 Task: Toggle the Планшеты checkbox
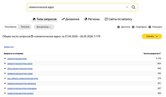point(150,27)
